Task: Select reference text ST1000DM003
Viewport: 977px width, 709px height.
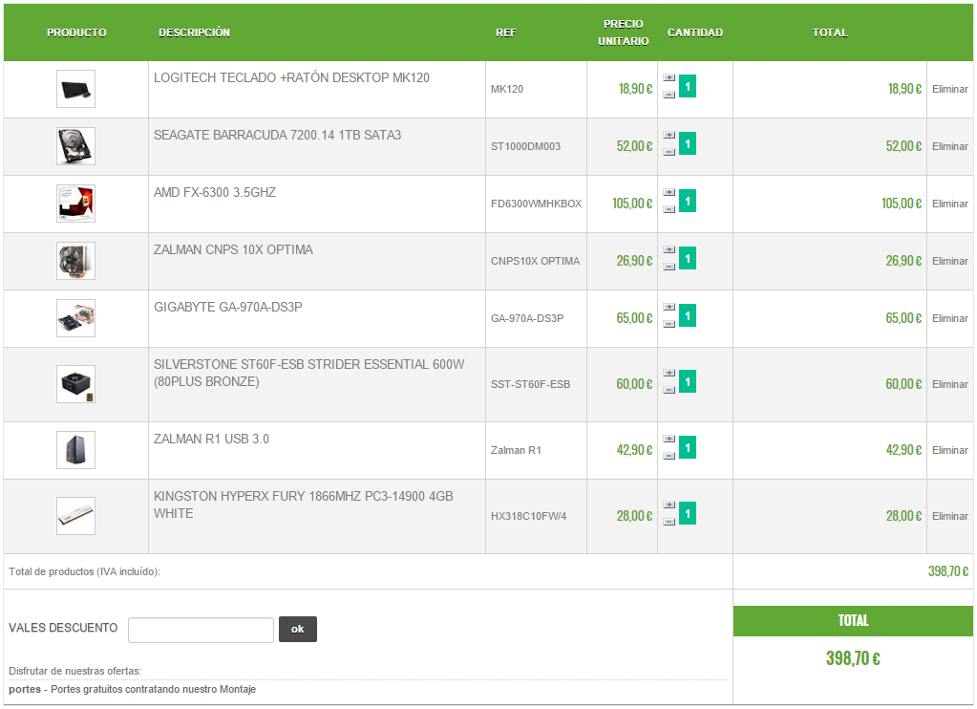Action: point(525,146)
